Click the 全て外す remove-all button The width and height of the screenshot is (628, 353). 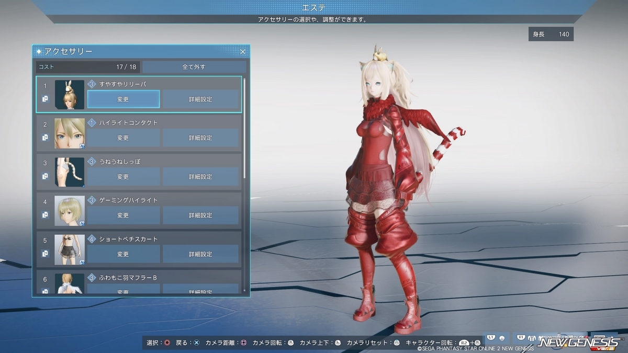click(x=194, y=67)
